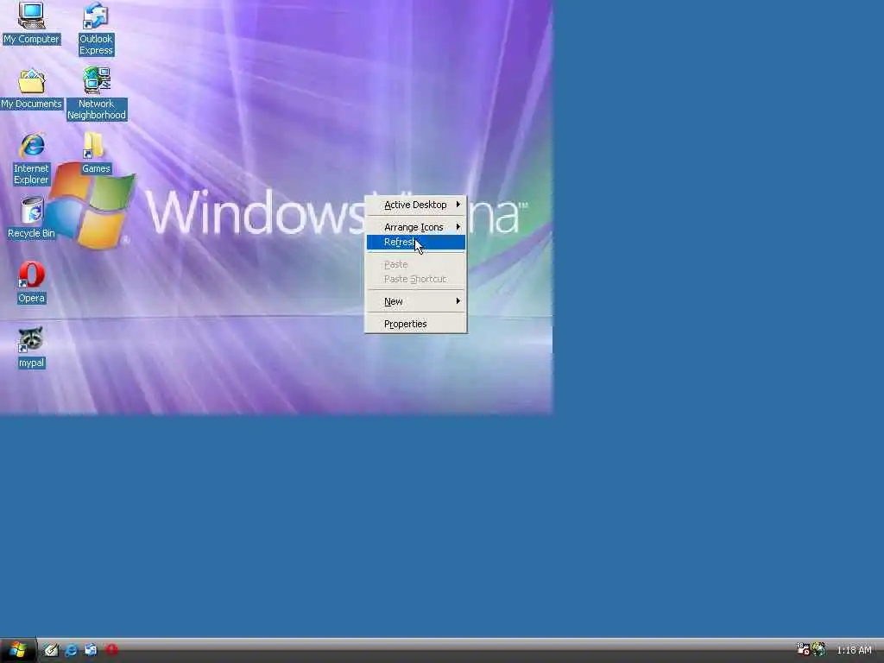Select the Games folder shortcut
This screenshot has height=663, width=884.
click(96, 153)
